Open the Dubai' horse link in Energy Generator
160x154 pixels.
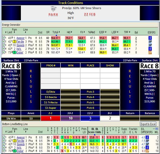point(20,52)
